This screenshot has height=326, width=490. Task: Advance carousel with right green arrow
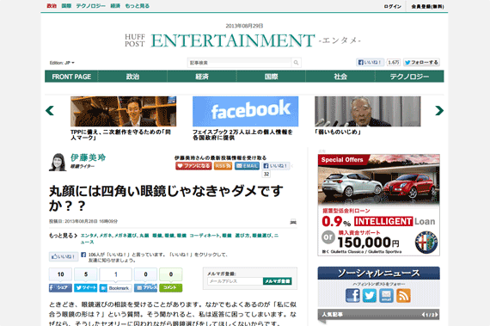click(439, 110)
